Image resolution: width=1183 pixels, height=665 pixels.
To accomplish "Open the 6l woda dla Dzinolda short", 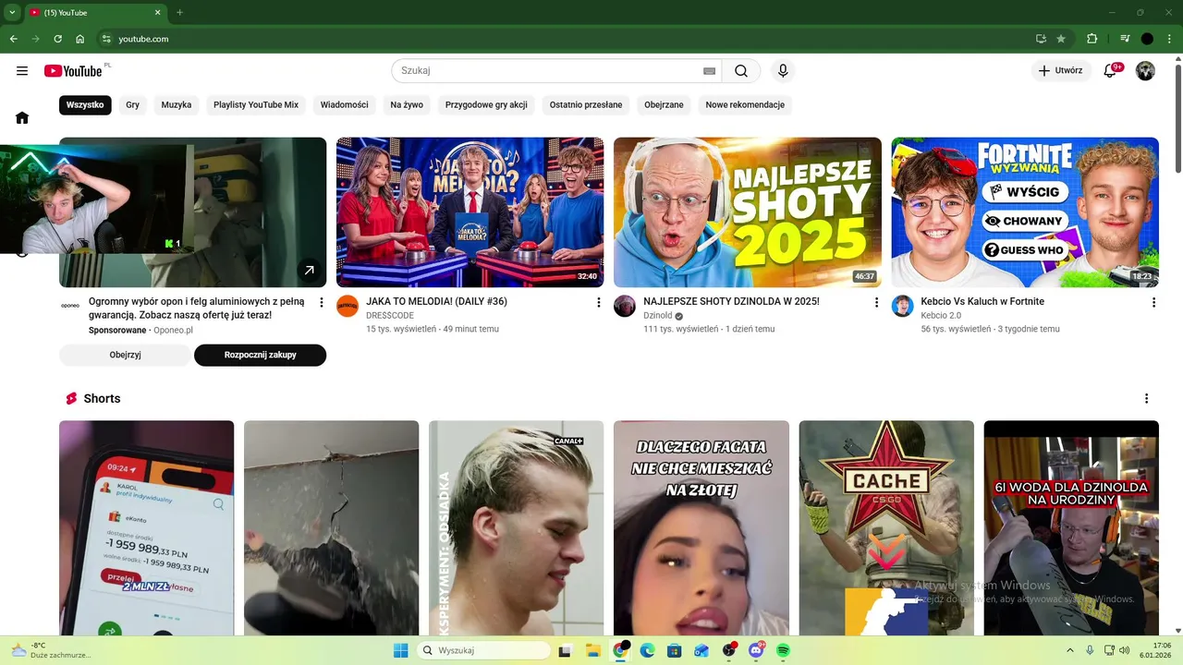I will (x=1071, y=528).
